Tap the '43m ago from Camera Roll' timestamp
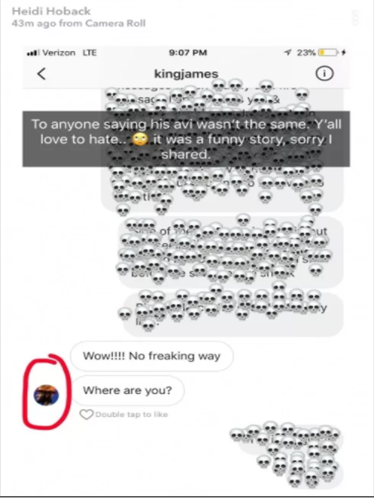The width and height of the screenshot is (374, 498). coord(79,23)
